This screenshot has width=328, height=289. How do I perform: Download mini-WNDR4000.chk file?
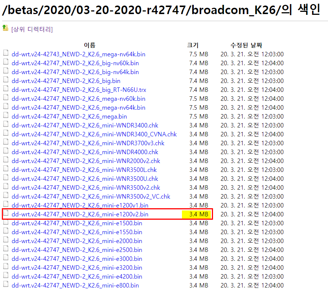[x=85, y=152]
